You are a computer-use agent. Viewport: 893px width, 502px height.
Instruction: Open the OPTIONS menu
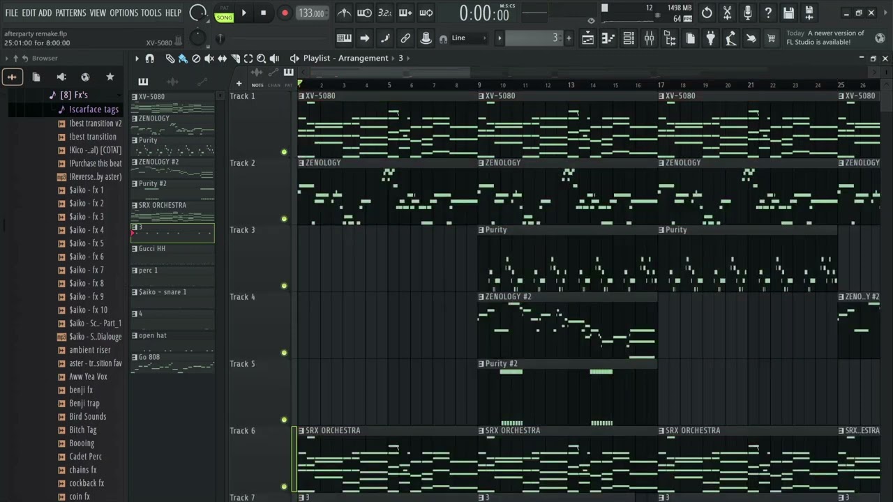click(x=123, y=13)
